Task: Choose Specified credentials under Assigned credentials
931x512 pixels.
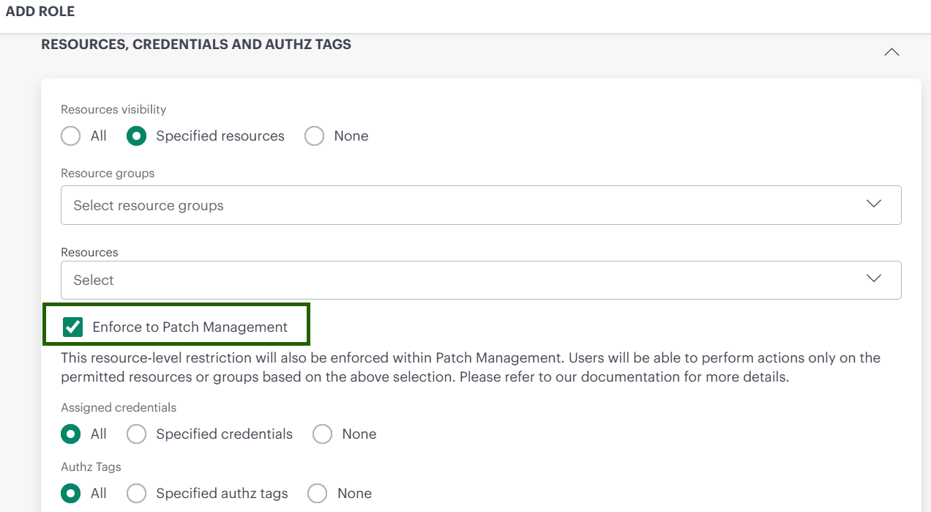Action: [136, 434]
